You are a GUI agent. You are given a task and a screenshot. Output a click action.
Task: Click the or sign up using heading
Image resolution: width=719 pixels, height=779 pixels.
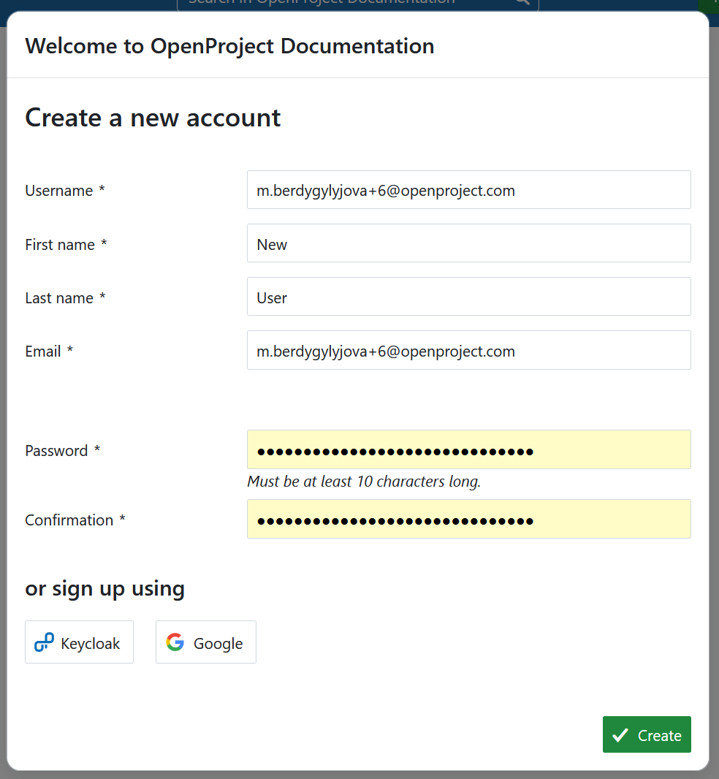104,588
